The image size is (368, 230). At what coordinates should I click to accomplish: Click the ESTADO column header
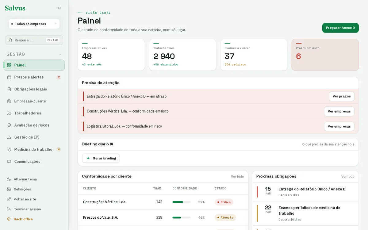220,188
